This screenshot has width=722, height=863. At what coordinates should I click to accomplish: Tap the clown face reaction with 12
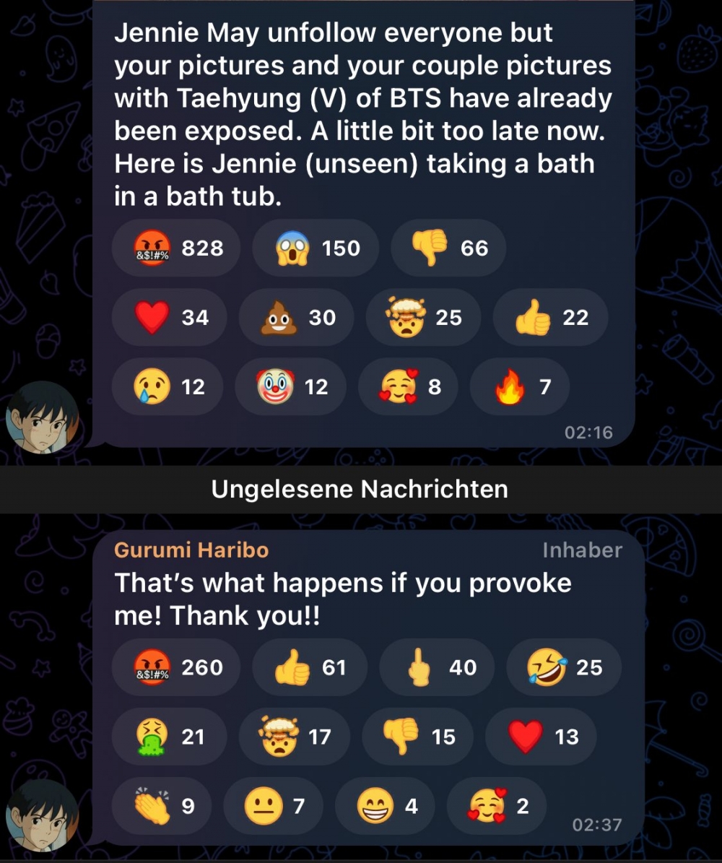click(290, 387)
